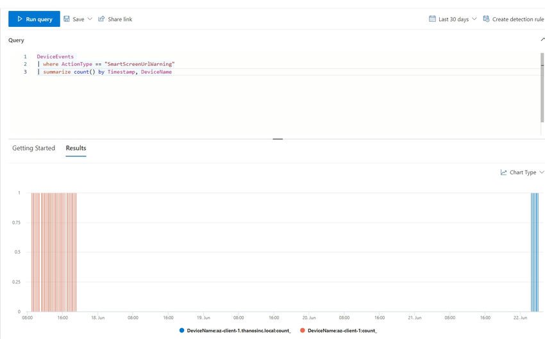
Task: Click the Chart Type line chart icon
Action: (x=503, y=172)
